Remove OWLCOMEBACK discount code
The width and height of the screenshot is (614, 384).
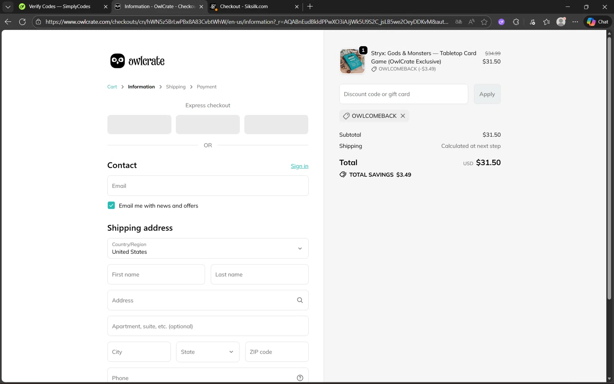(x=403, y=116)
